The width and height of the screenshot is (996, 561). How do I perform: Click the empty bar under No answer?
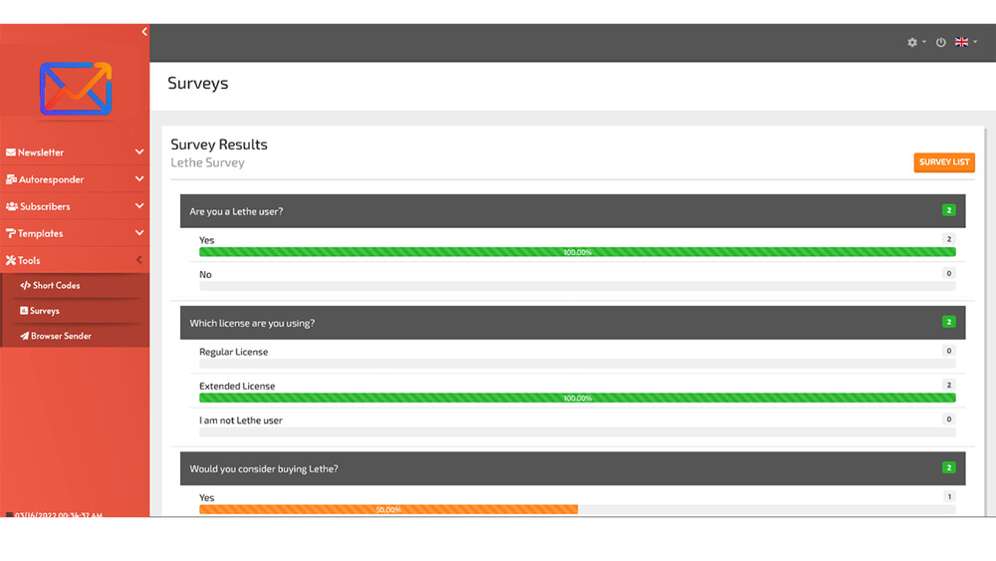click(578, 287)
